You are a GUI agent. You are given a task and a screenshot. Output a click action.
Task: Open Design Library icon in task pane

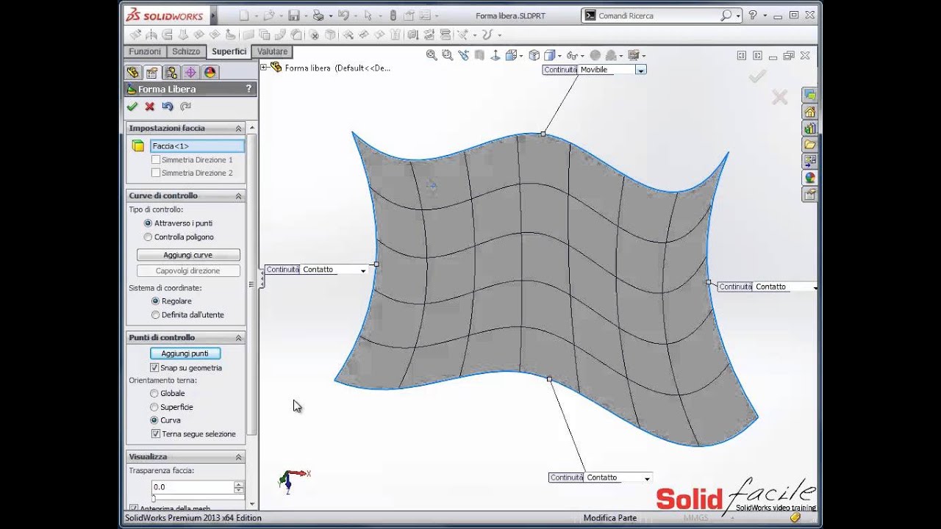pos(809,128)
